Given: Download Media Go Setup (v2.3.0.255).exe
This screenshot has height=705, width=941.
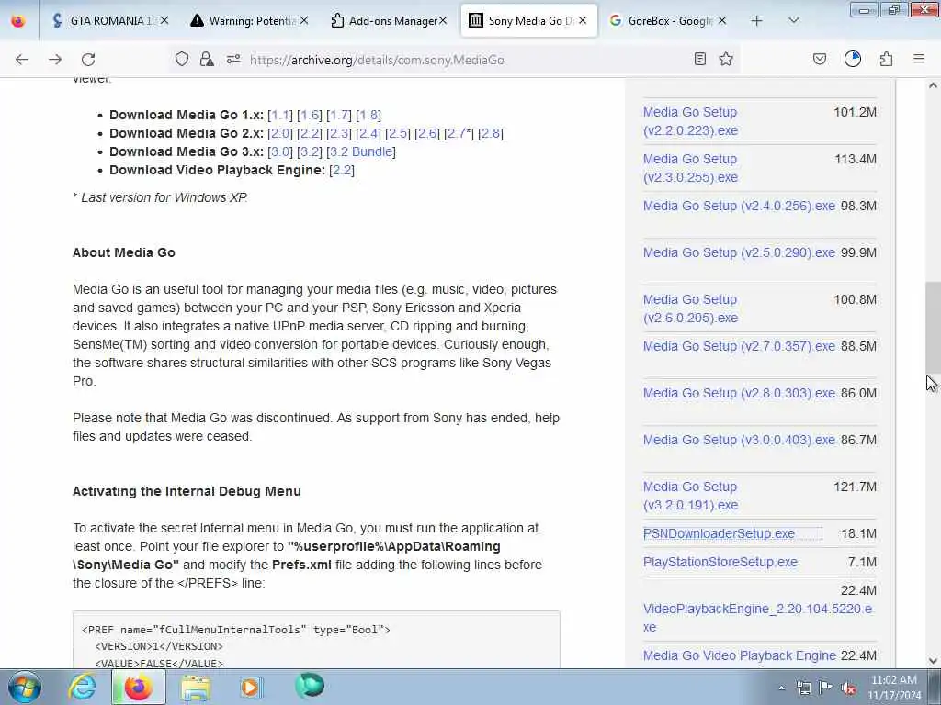Looking at the screenshot, I should pos(690,168).
